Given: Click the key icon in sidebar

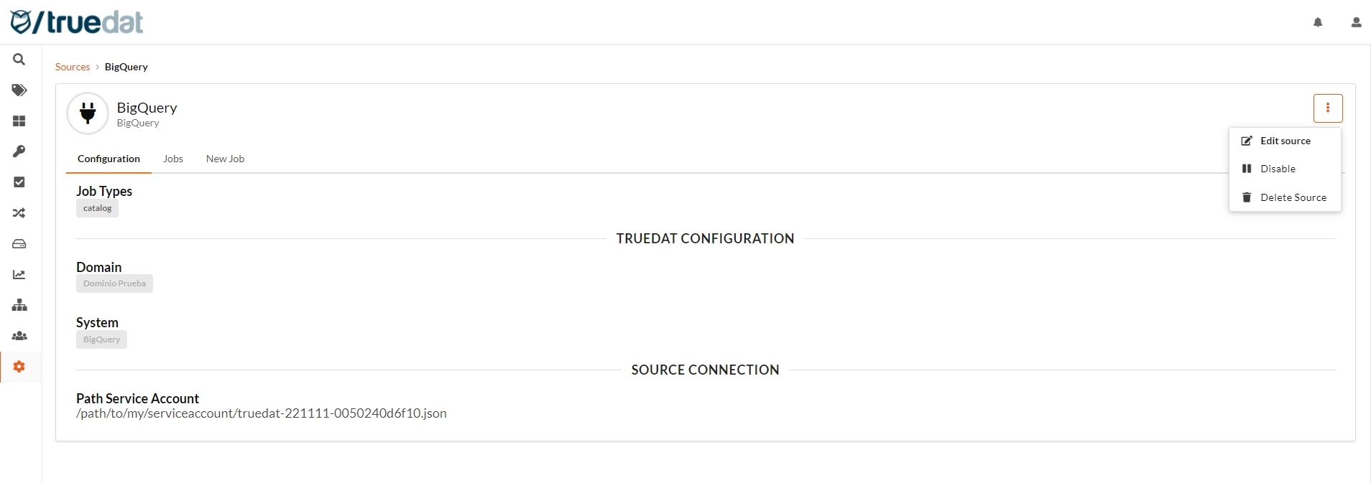Looking at the screenshot, I should click(19, 151).
